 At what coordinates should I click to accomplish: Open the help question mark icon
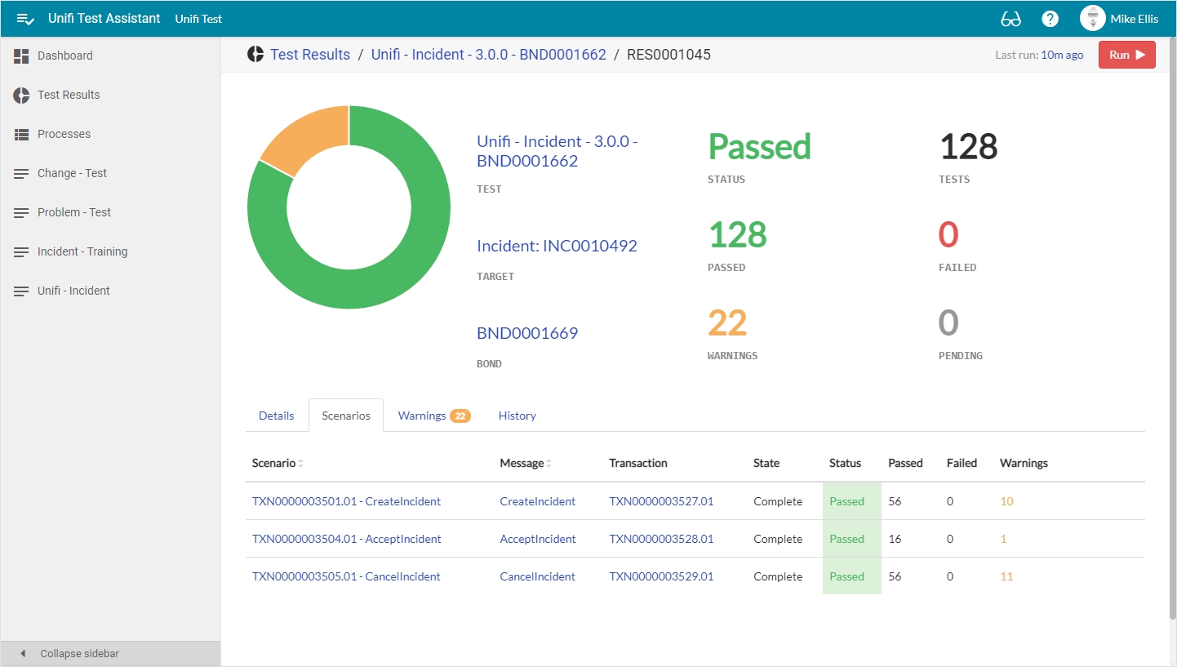(x=1050, y=19)
